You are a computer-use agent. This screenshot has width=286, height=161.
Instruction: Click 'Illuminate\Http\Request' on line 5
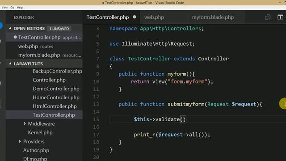pos(157,44)
